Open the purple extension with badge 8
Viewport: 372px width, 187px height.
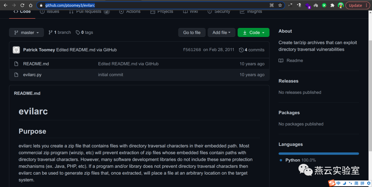point(308,6)
